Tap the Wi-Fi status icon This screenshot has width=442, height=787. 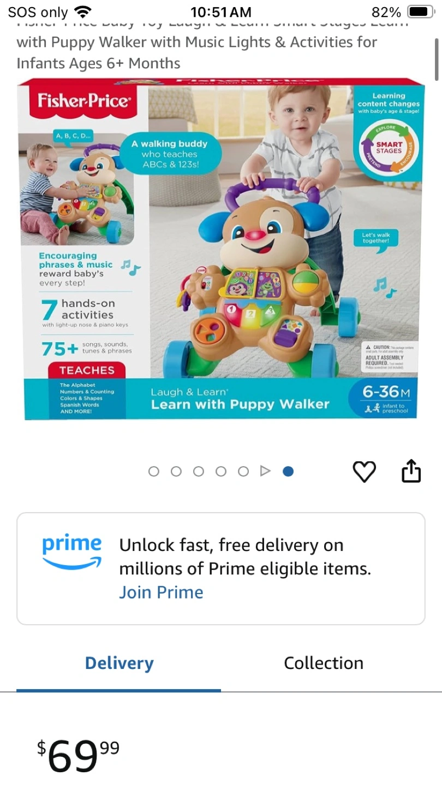point(83,11)
